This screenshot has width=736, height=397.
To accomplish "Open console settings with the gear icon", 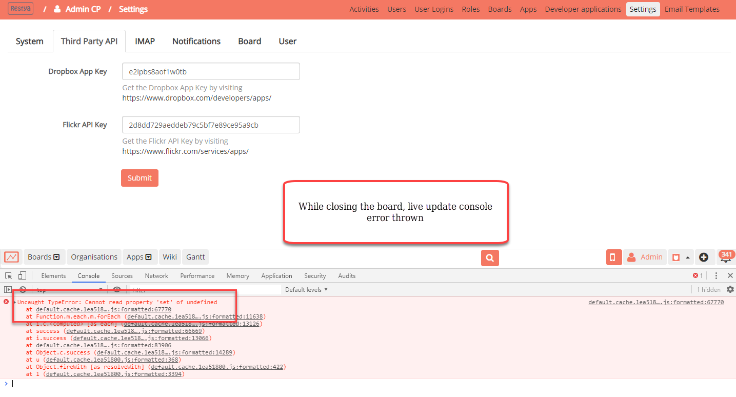I will 729,289.
